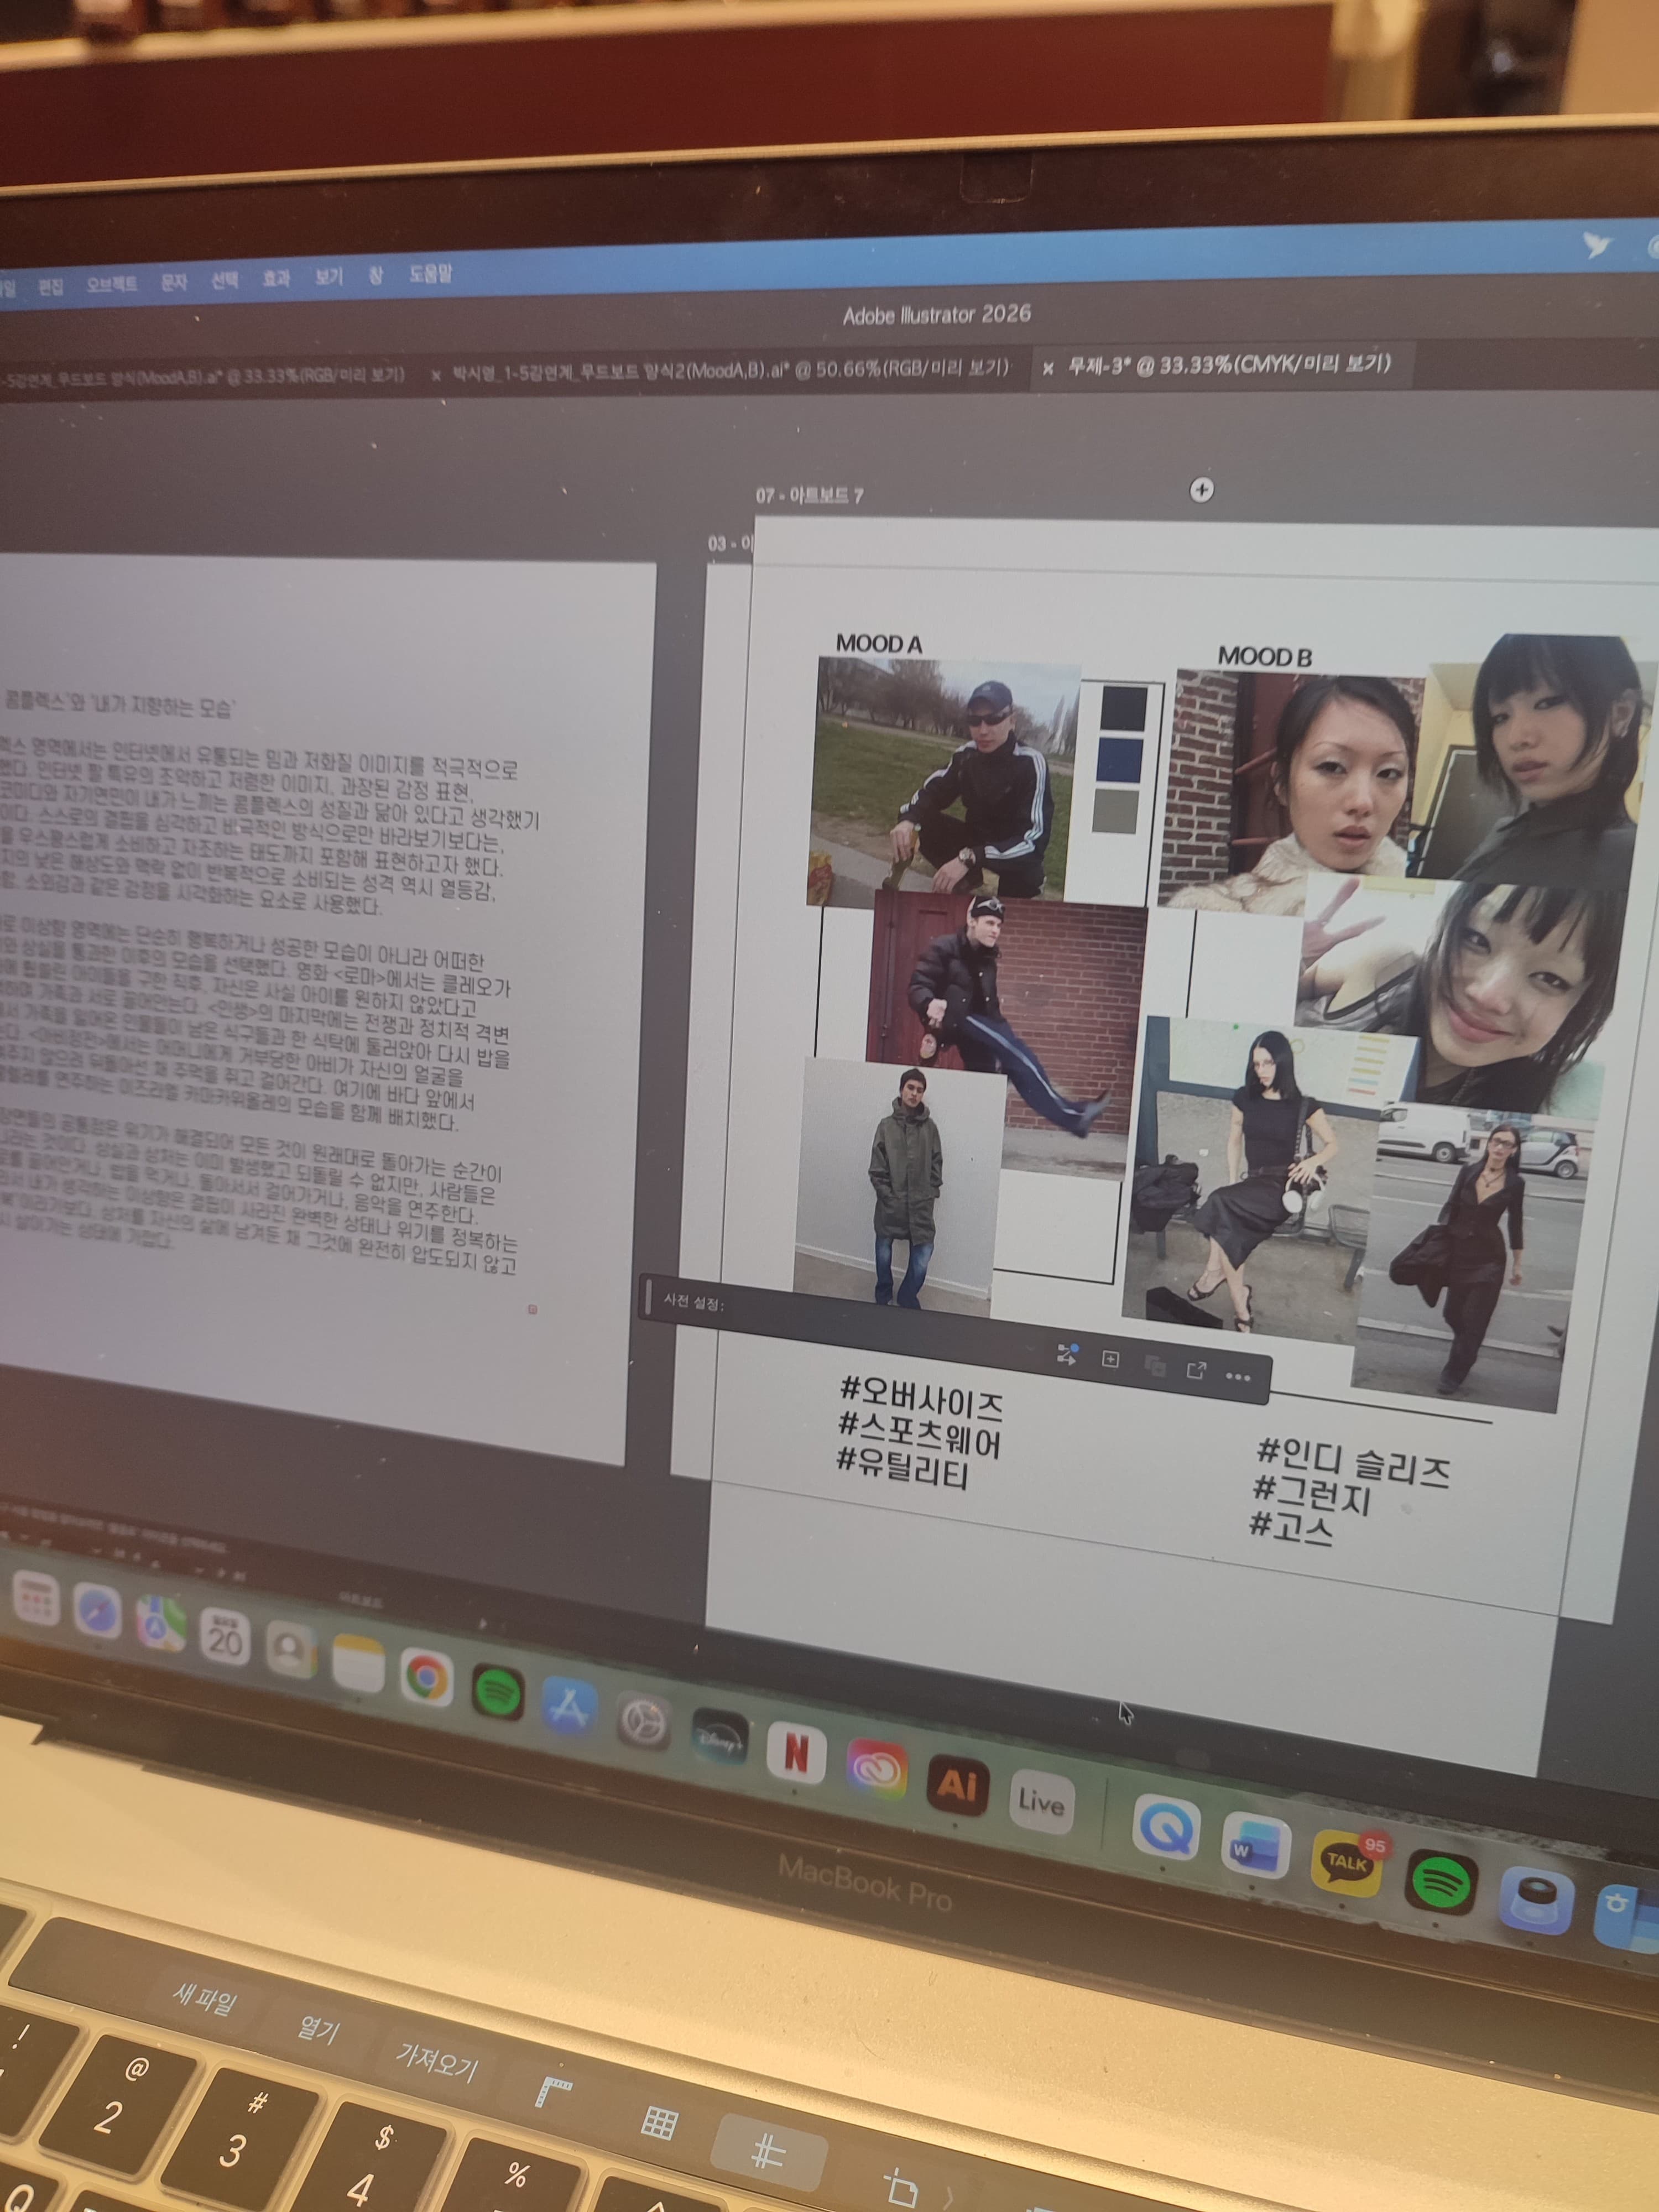Click the bird icon in the menu bar
This screenshot has height=2212, width=1659.
[1597, 245]
